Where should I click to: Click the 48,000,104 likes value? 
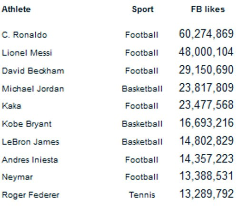pyautogui.click(x=206, y=52)
